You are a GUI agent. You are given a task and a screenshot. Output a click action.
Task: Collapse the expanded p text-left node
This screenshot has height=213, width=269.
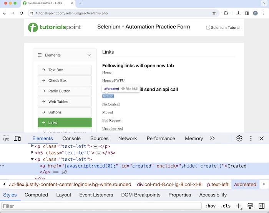point(32,159)
